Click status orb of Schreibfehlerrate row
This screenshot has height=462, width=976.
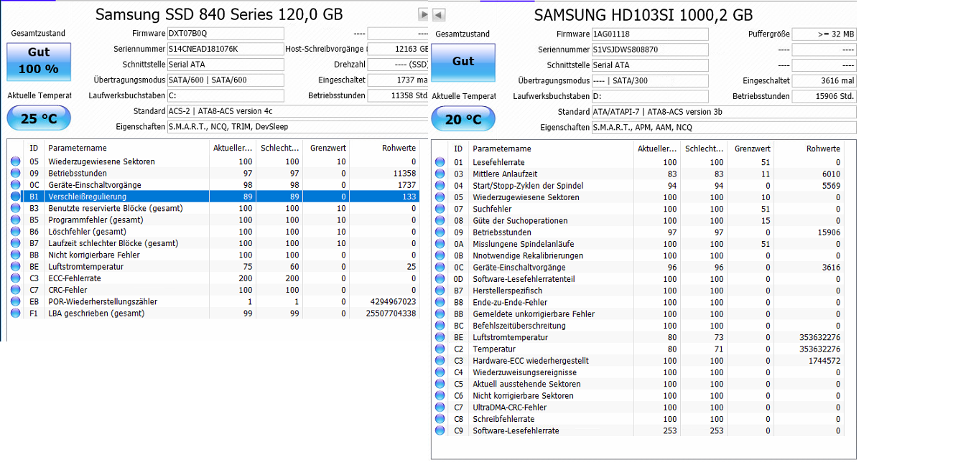(x=440, y=419)
